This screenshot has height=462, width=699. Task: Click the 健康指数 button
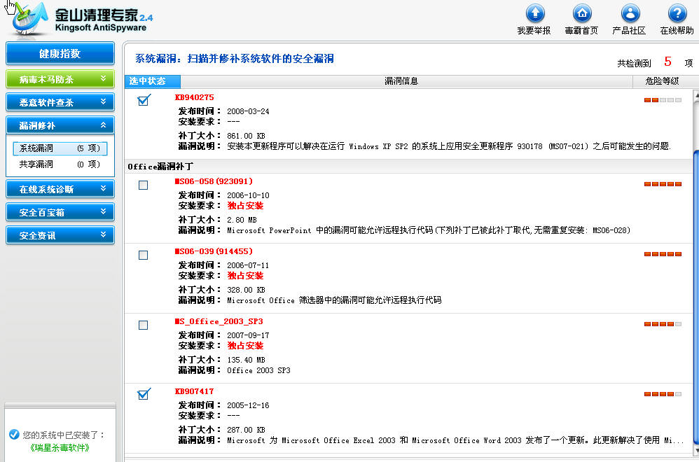[60, 54]
